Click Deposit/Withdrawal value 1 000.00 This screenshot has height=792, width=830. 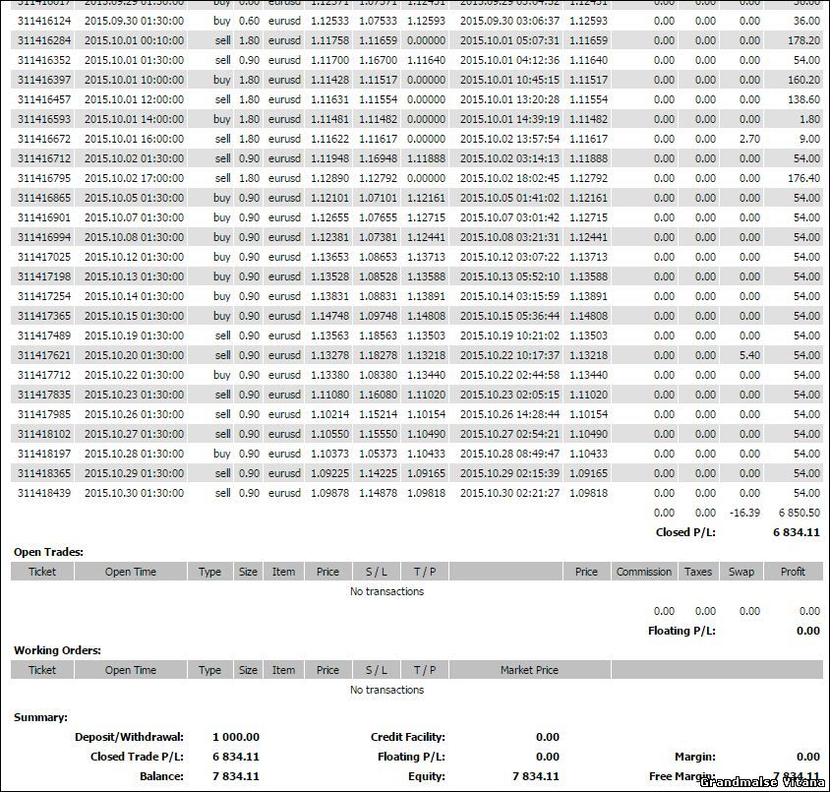click(236, 737)
